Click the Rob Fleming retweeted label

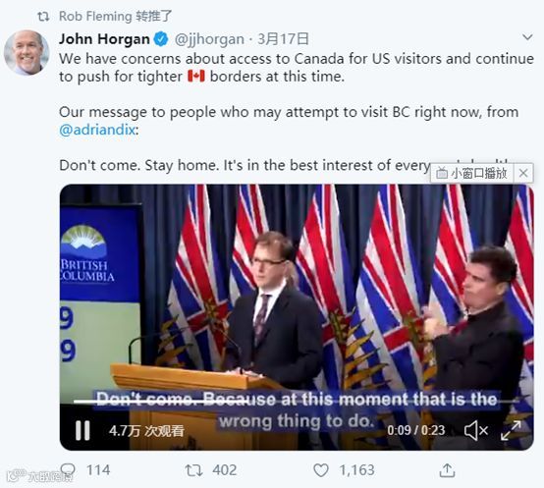click(x=116, y=16)
